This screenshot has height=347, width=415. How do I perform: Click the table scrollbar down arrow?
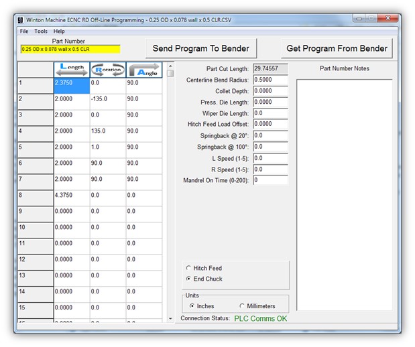170,318
